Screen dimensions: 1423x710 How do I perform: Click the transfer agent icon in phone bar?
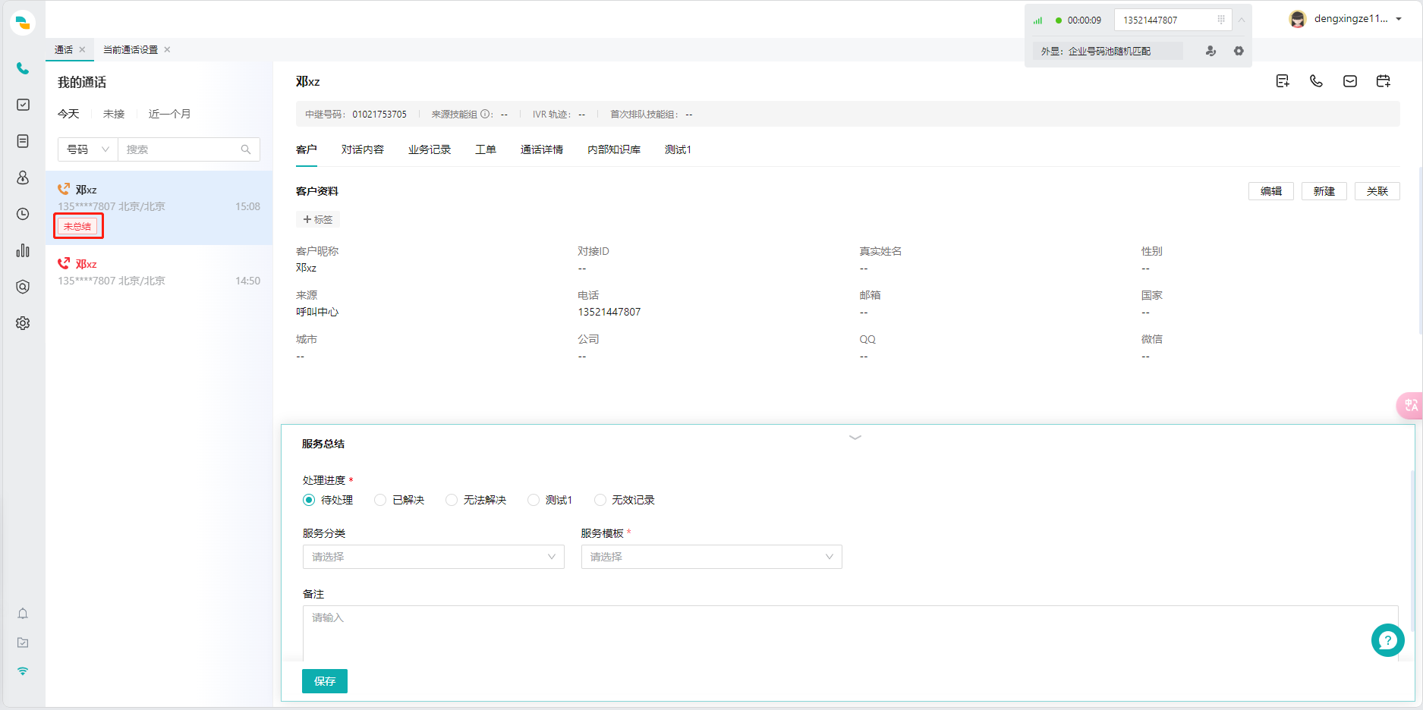pos(1210,51)
